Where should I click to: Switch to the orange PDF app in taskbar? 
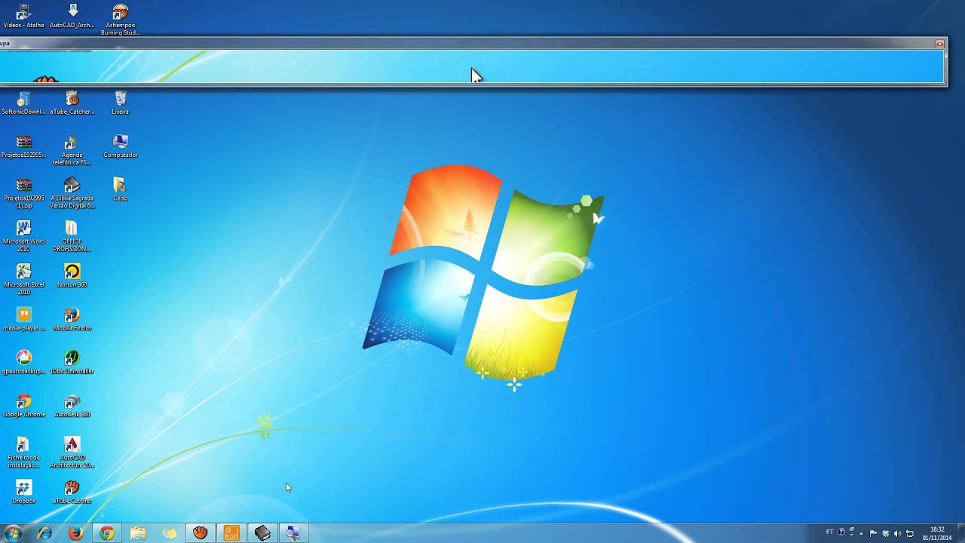[231, 533]
